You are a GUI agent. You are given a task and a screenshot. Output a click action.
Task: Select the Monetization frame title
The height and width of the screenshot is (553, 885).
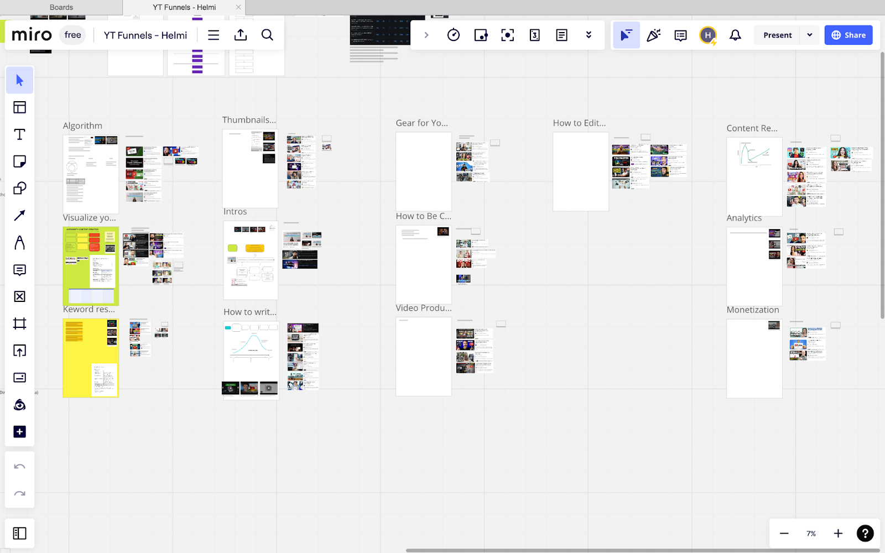(x=753, y=310)
